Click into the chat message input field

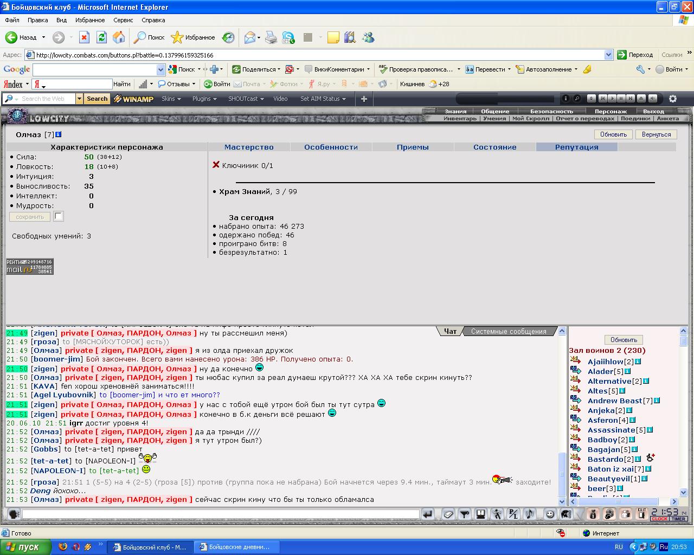click(x=221, y=514)
